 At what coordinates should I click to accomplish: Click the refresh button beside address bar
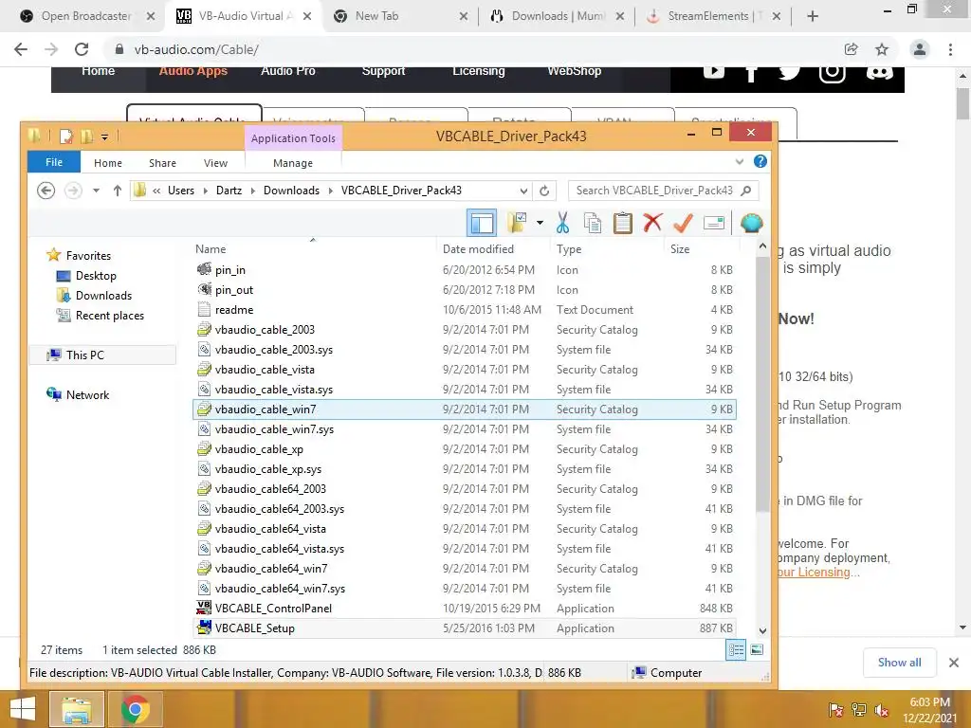(544, 191)
